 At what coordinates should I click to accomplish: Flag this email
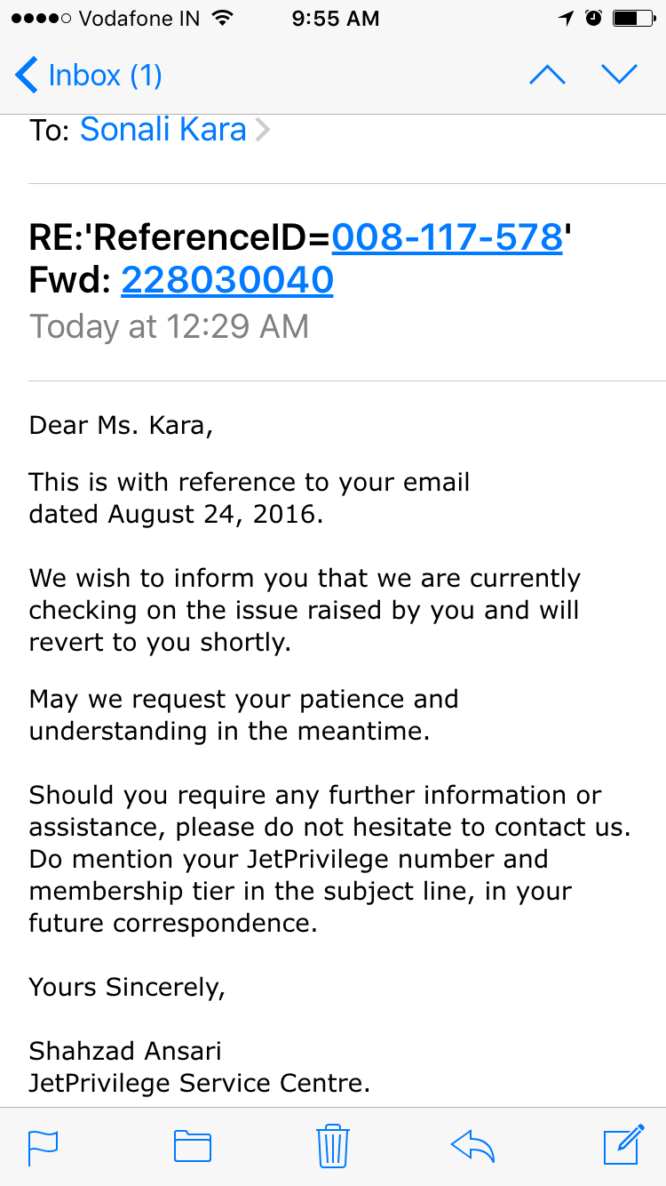point(44,1145)
